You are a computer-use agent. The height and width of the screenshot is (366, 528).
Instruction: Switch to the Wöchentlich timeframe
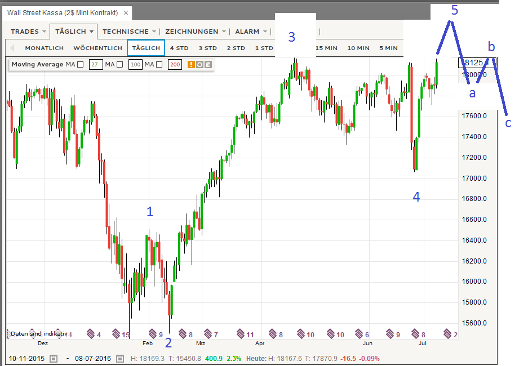[97, 48]
